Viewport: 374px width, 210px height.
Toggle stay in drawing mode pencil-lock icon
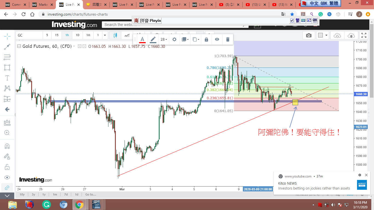point(7,156)
